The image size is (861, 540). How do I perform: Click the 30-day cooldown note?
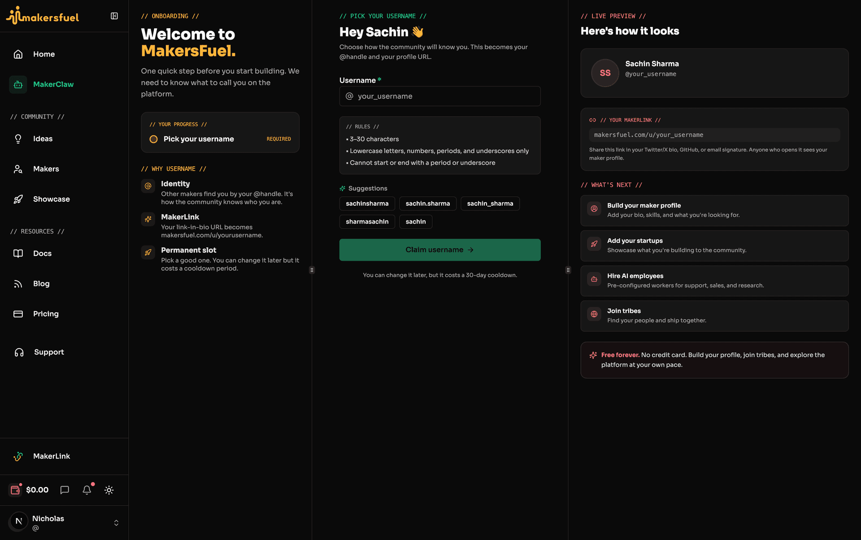(x=440, y=275)
